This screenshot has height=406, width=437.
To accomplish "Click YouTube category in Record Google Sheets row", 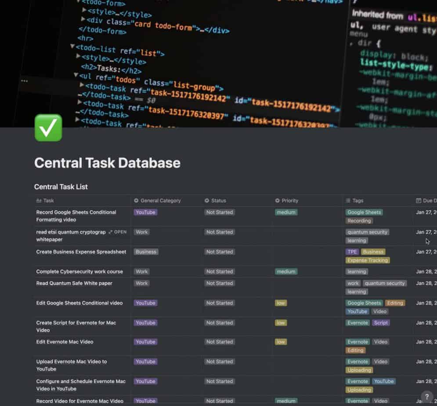I will 145,212.
